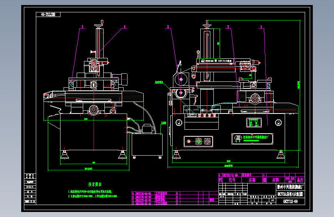Click the 技术要求 heading
This screenshot has height=217, width=334.
[95, 184]
